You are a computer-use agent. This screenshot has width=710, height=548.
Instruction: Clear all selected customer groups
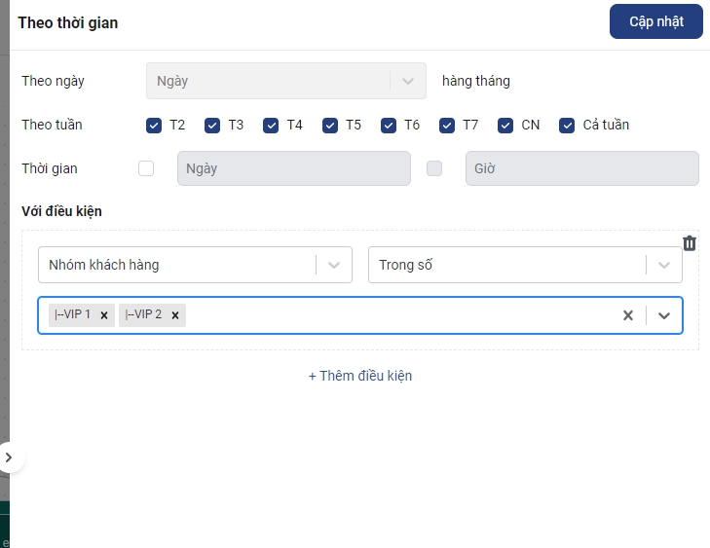(628, 315)
